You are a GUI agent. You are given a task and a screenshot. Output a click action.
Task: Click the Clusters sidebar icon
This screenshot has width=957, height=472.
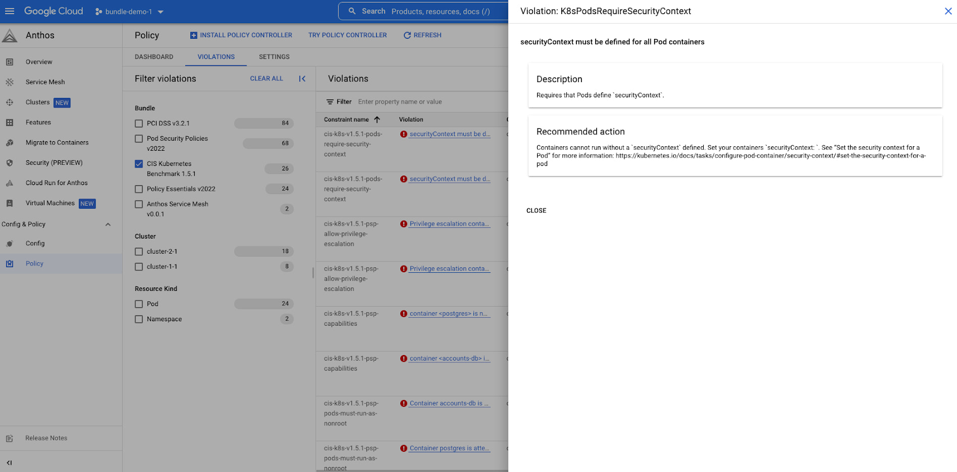pos(10,102)
